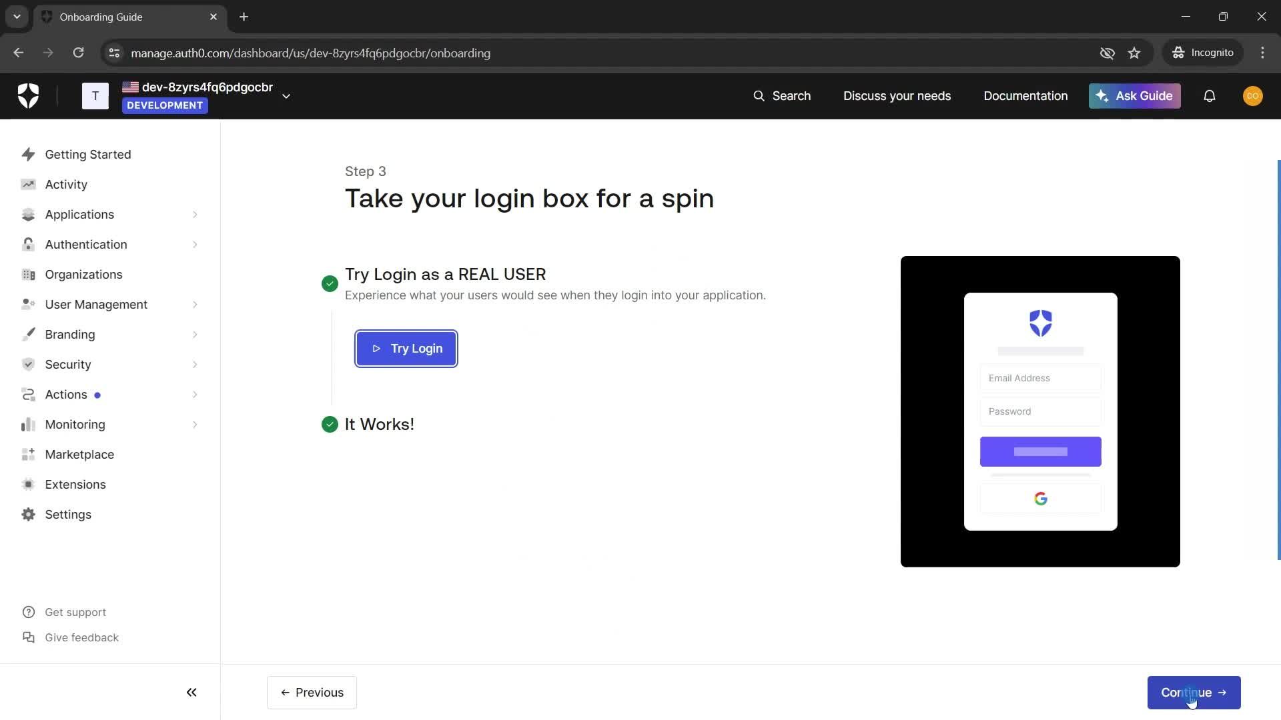Click the DEVELOPMENT environment badge
The image size is (1281, 720).
click(x=165, y=105)
